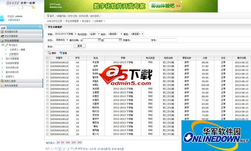
Task: Set page size to 50 per page
Action: [x=63, y=143]
